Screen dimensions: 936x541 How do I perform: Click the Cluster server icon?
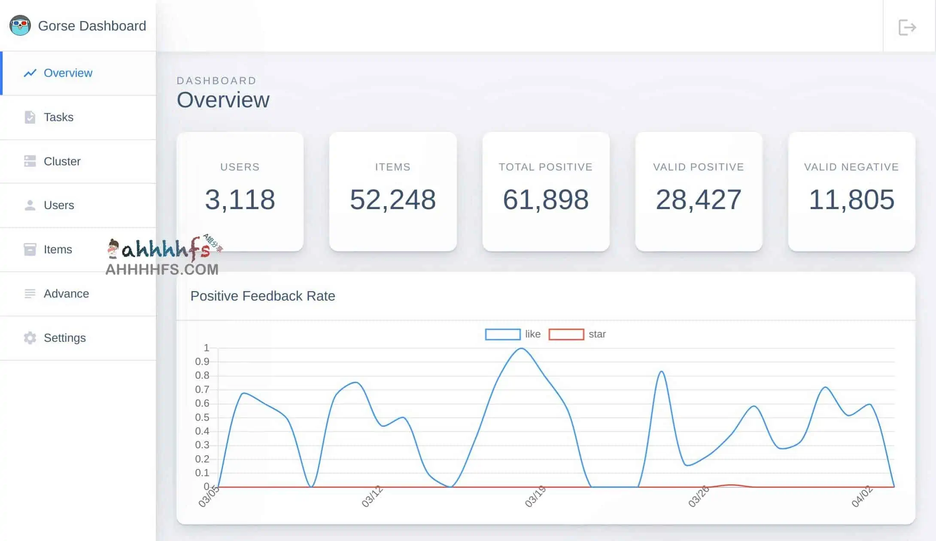point(30,161)
